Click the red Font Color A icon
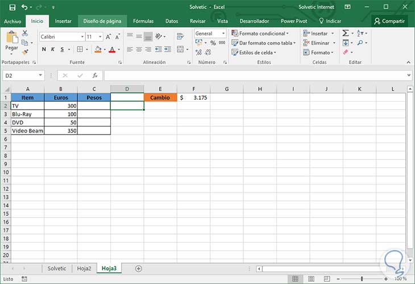 [112, 49]
